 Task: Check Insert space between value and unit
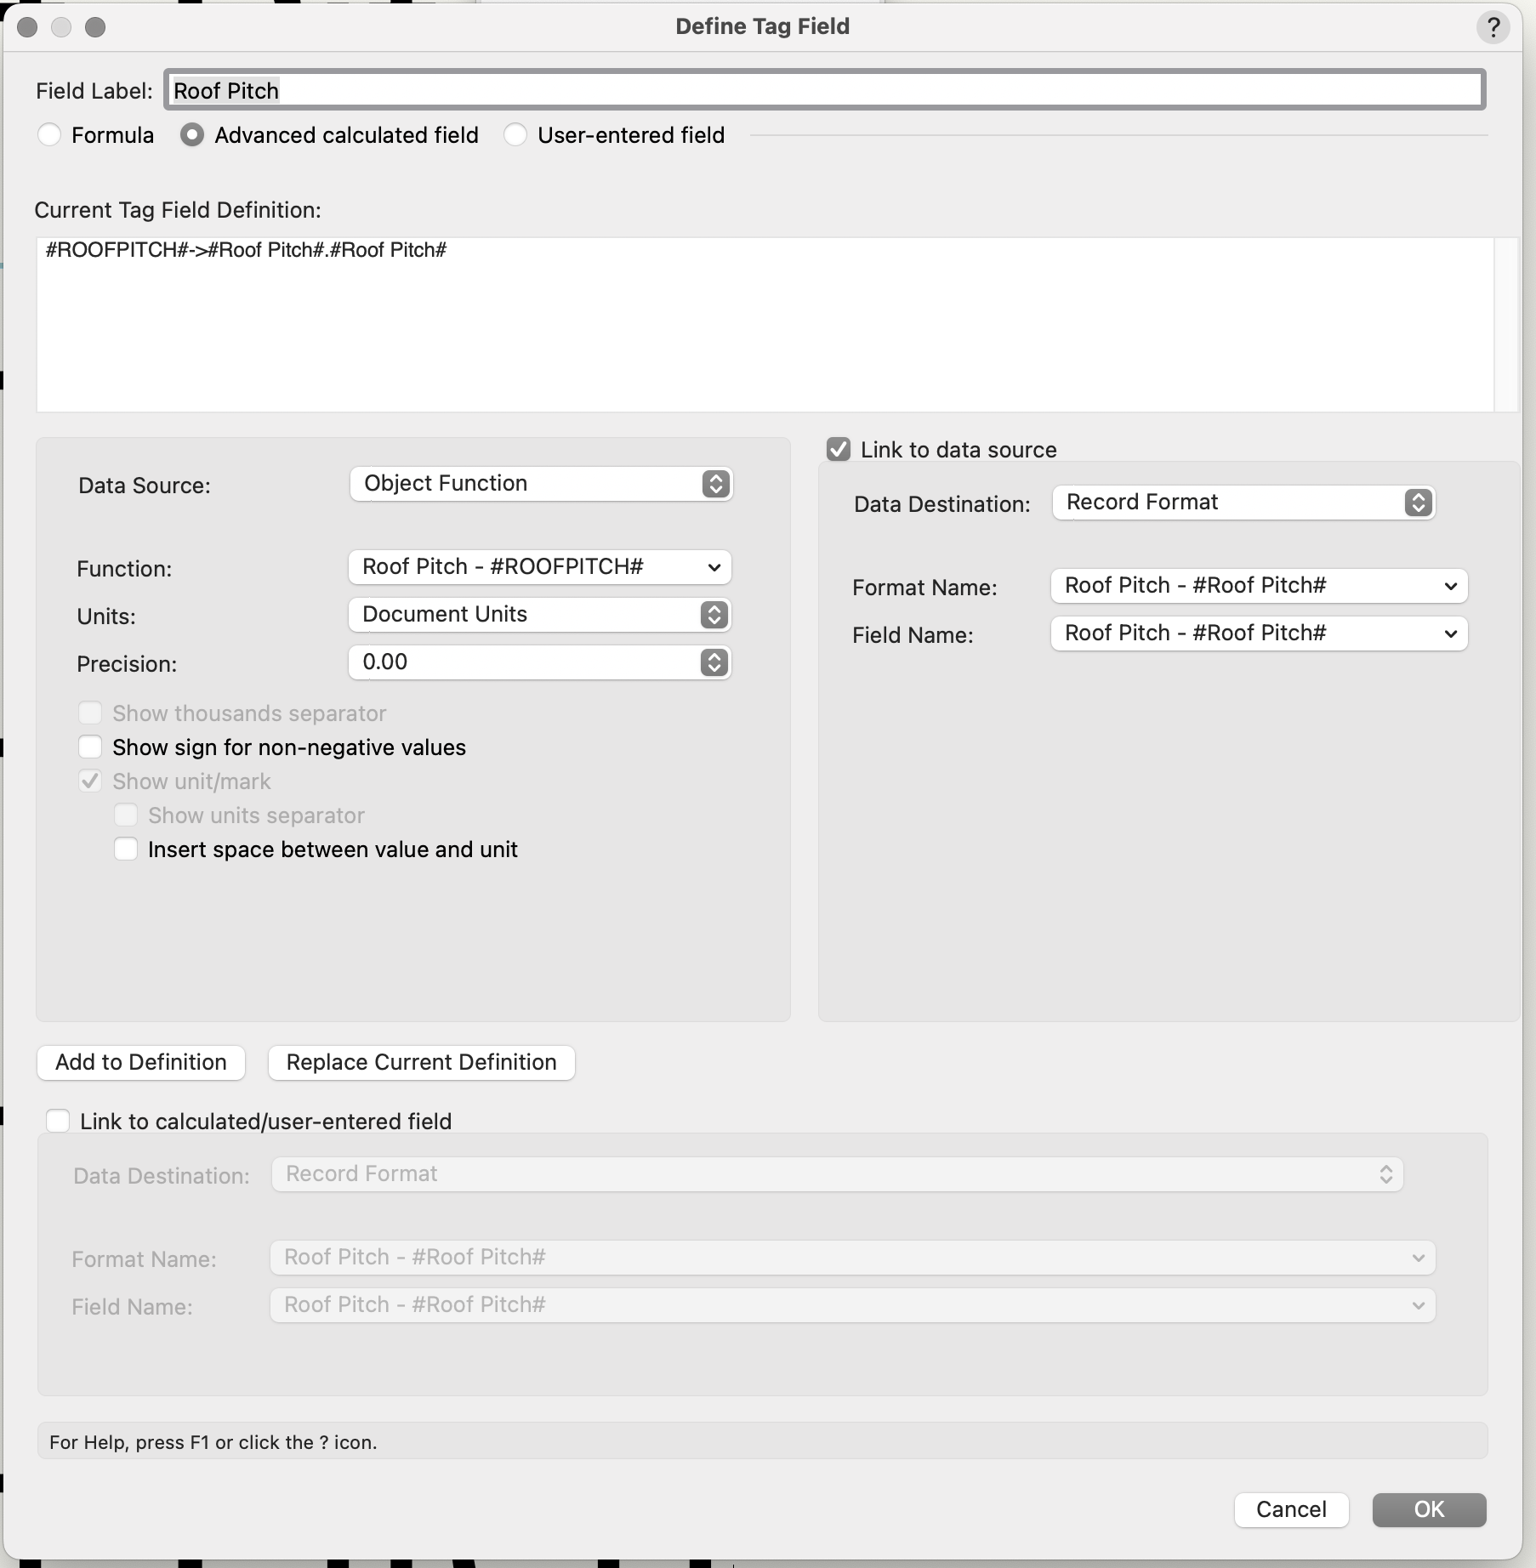coord(126,849)
